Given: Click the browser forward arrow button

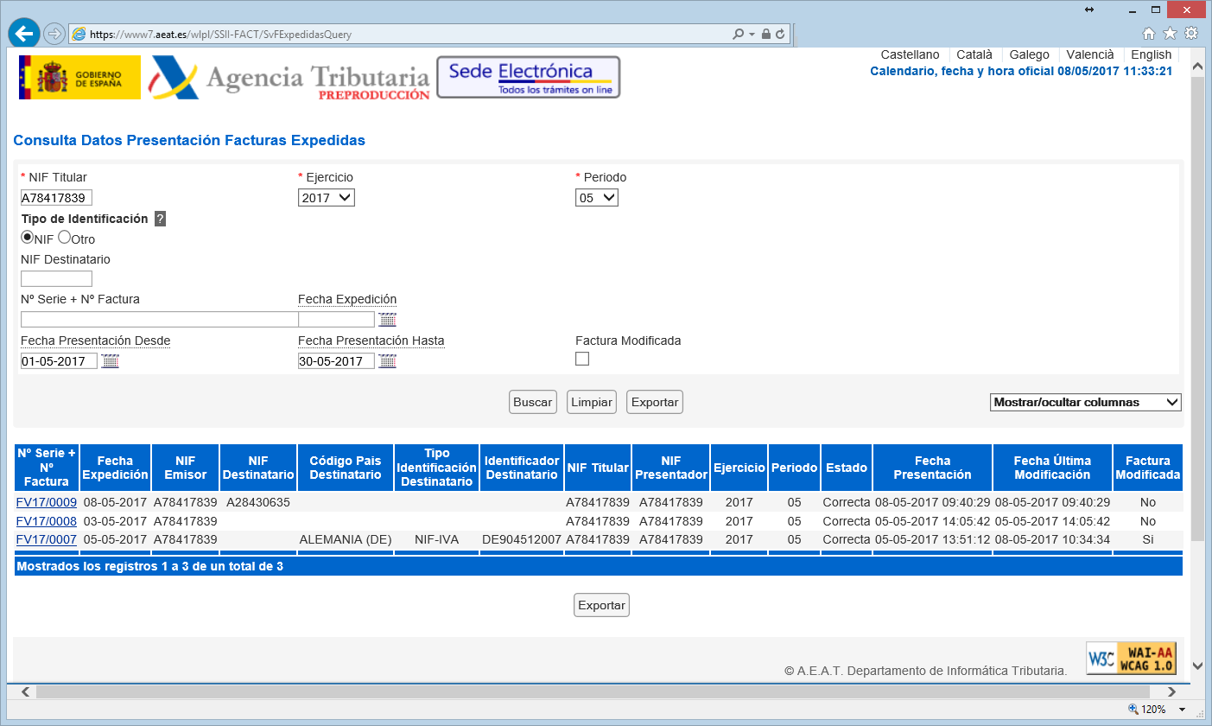Looking at the screenshot, I should (54, 34).
